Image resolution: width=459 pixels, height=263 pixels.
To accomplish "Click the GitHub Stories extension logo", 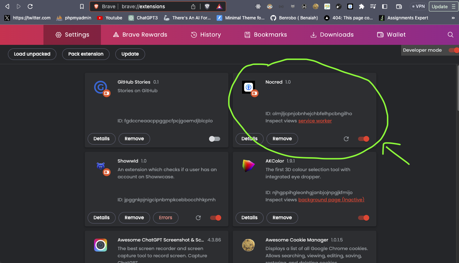I will (x=101, y=87).
